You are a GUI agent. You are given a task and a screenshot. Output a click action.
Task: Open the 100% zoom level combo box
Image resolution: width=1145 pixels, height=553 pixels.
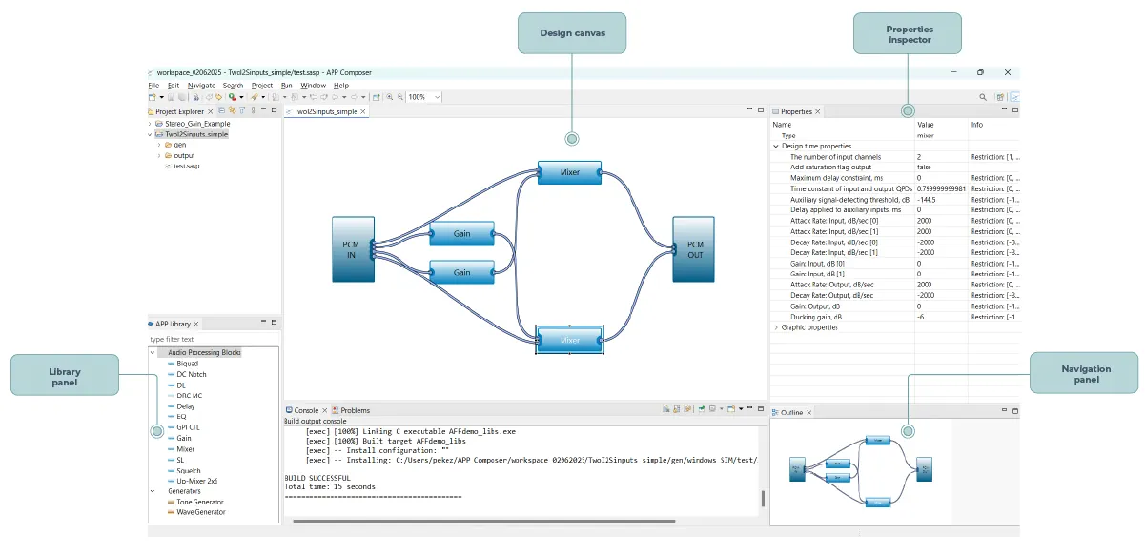pyautogui.click(x=424, y=97)
